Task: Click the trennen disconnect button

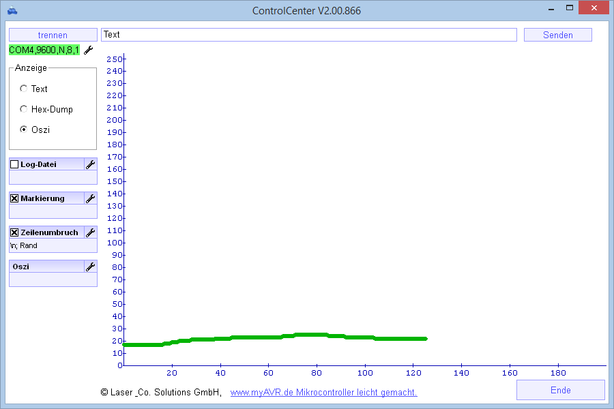Action: click(x=53, y=35)
